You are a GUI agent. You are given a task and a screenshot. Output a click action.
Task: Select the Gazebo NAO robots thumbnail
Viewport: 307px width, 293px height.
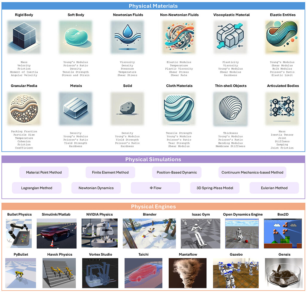(236, 273)
